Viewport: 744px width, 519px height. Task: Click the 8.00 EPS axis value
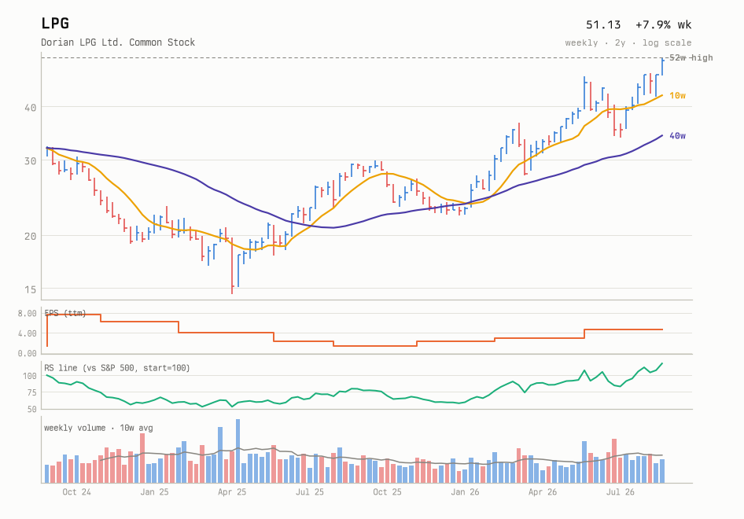click(x=27, y=313)
